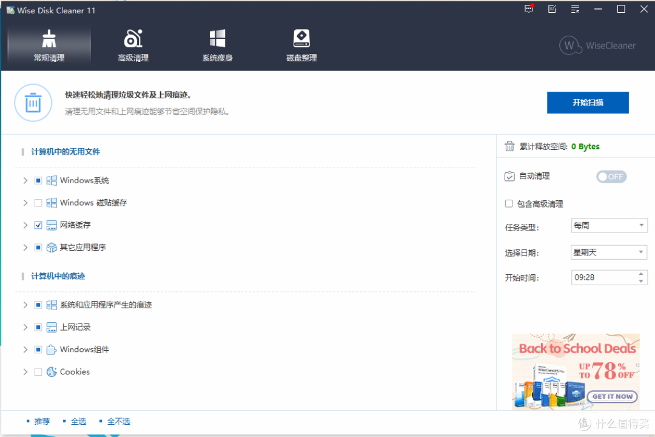Expand the Windows组件 node

[x=25, y=350]
